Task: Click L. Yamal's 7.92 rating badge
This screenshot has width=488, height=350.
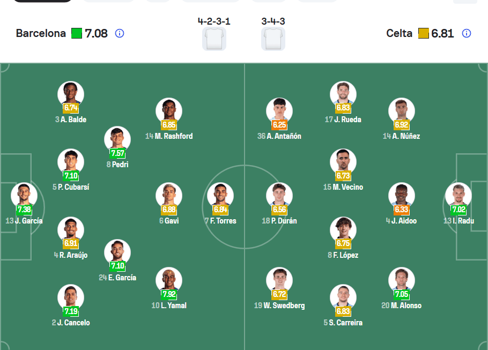Action: click(169, 295)
